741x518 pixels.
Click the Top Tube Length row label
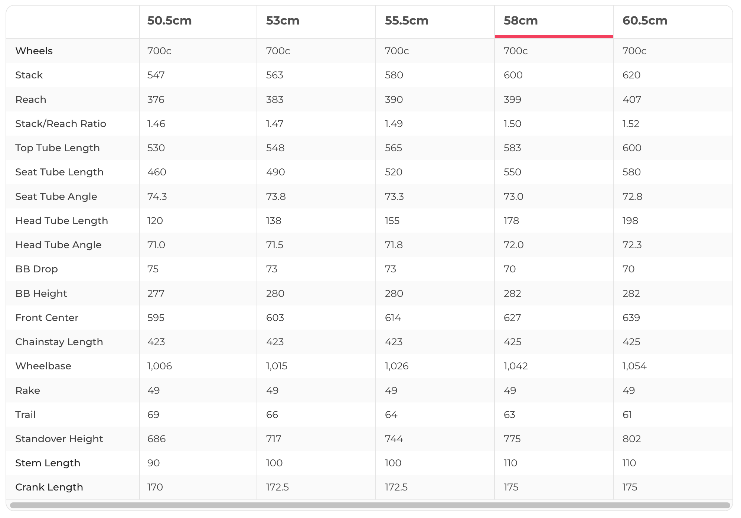click(58, 148)
